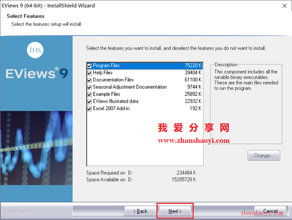292x220 pixels.
Task: Click the 25892 K size value
Action: 193,94
